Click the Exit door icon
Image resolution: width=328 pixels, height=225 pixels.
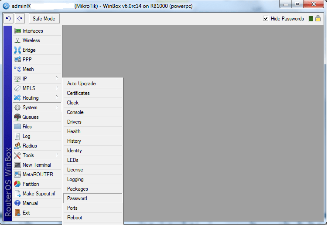click(17, 213)
